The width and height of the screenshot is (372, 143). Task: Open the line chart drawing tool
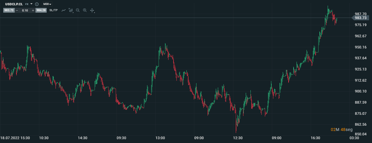(63, 10)
